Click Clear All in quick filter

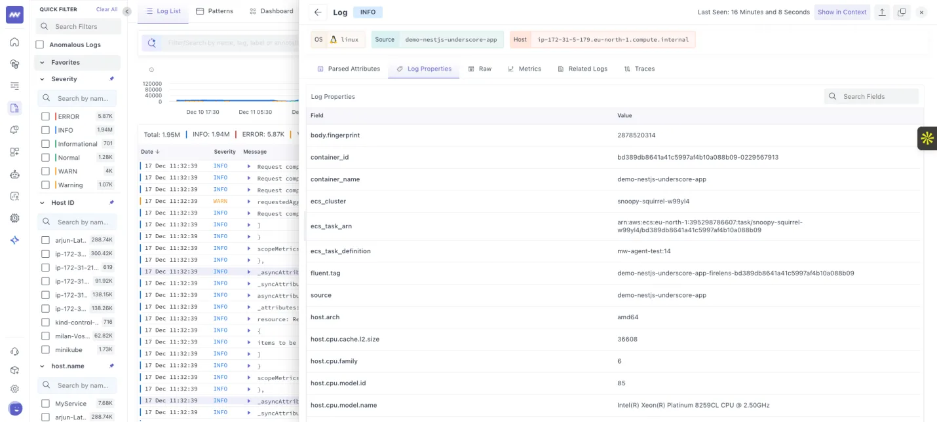[107, 10]
